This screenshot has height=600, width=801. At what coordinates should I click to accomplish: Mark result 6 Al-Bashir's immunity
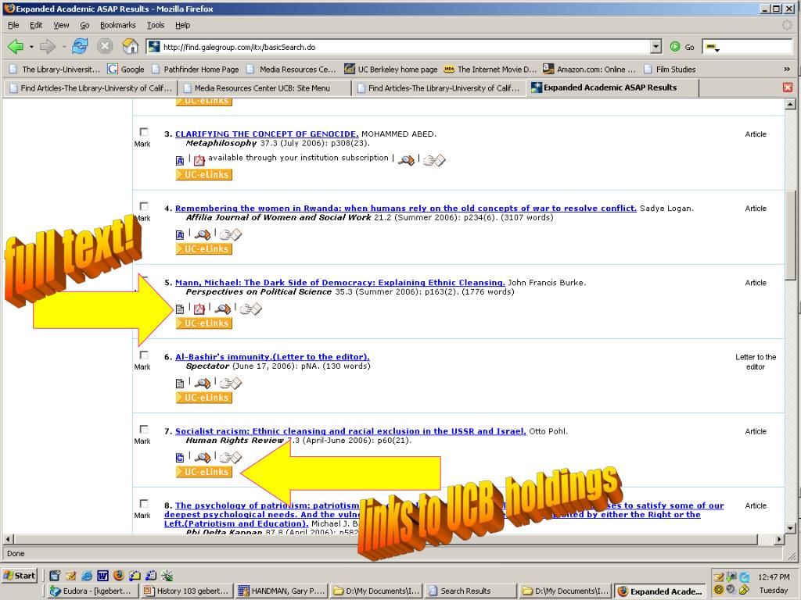(144, 355)
